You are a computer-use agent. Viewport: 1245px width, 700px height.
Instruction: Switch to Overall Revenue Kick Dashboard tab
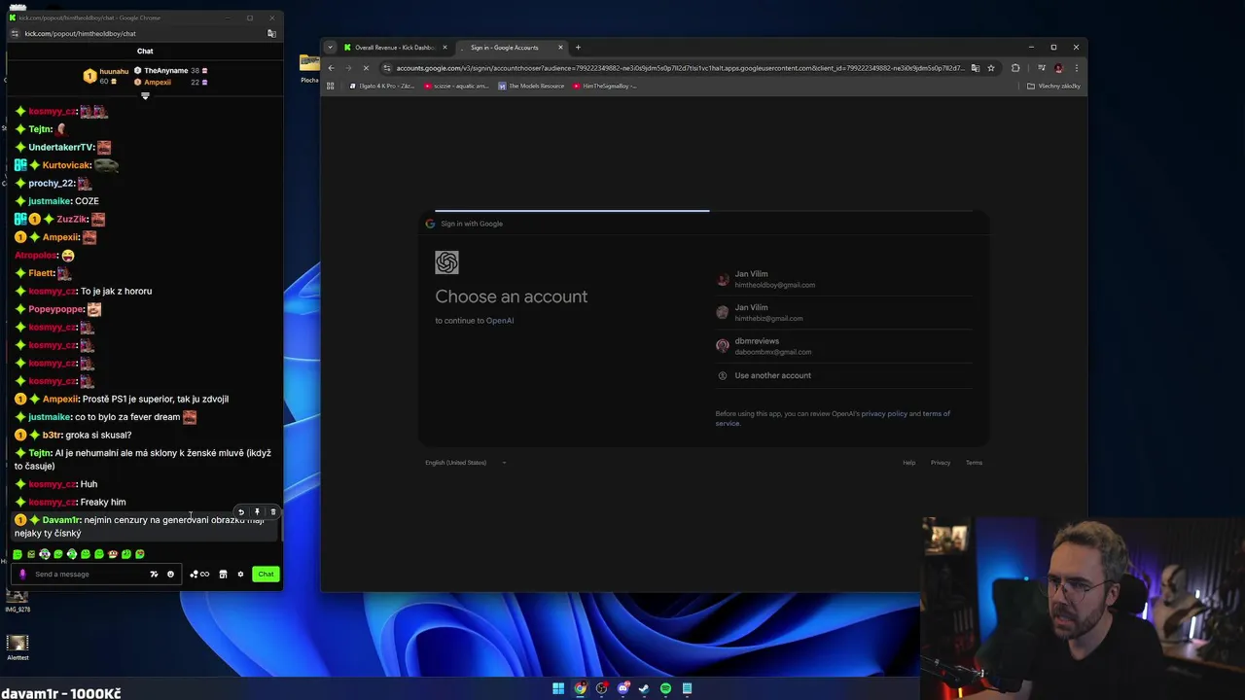pyautogui.click(x=394, y=48)
